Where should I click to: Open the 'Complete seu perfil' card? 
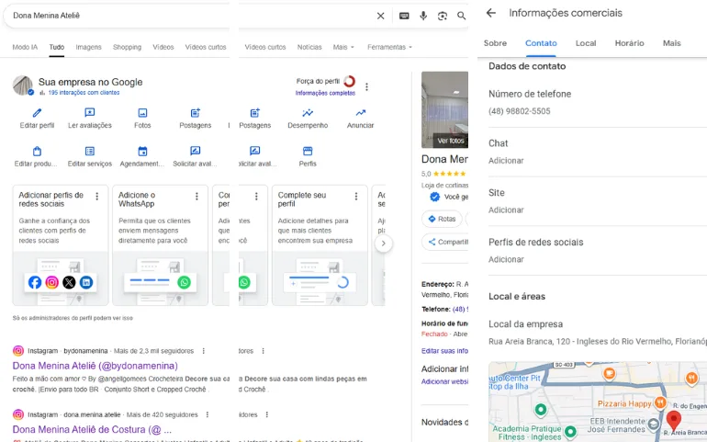pyautogui.click(x=320, y=245)
